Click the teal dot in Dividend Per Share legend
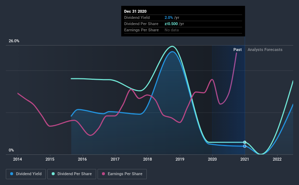Screen dimensions: 299x185 (x=53, y=174)
